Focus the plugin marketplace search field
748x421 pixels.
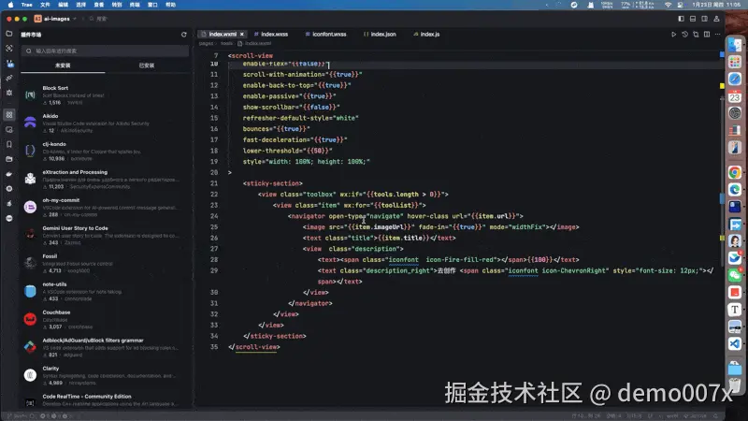point(105,51)
